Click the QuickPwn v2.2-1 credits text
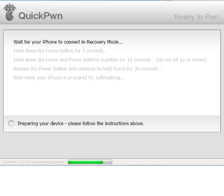This screenshot has height=196, width=224. (x=33, y=162)
